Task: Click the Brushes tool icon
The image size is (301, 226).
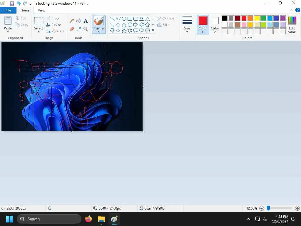Action: (99, 21)
